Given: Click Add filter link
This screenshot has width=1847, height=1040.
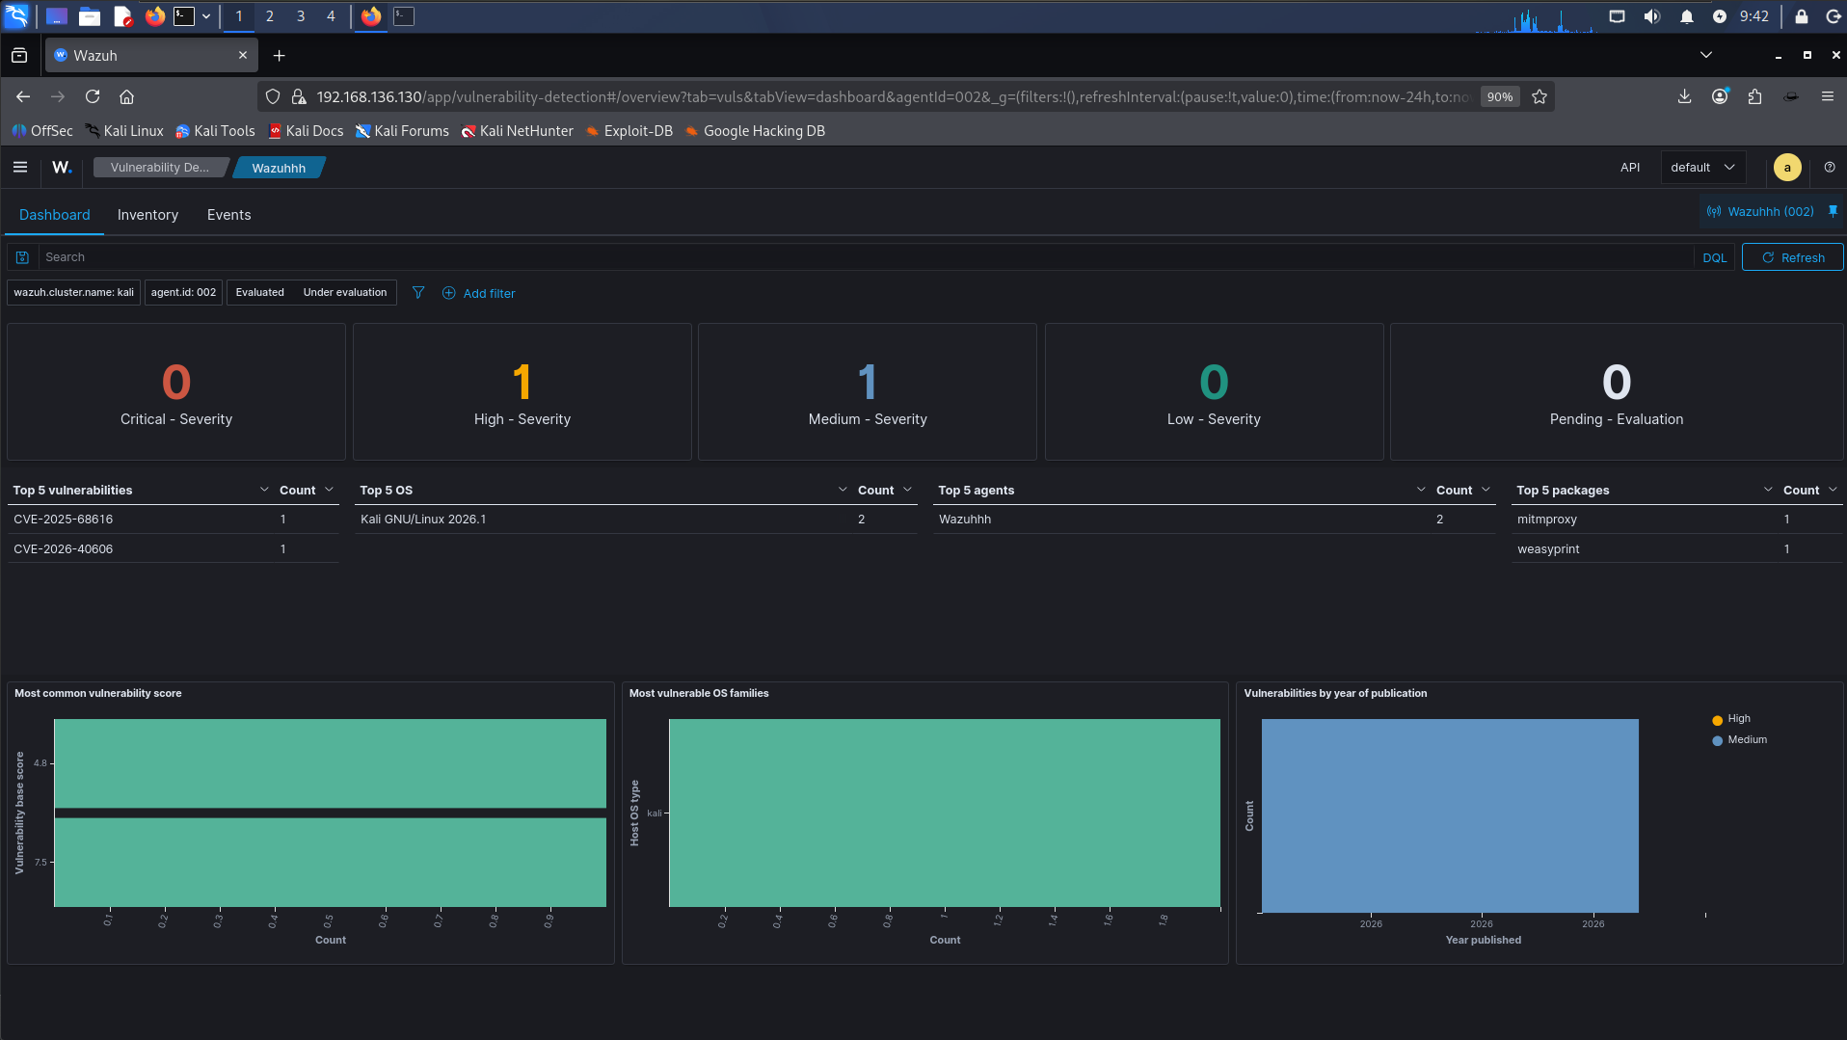Looking at the screenshot, I should click(x=479, y=293).
